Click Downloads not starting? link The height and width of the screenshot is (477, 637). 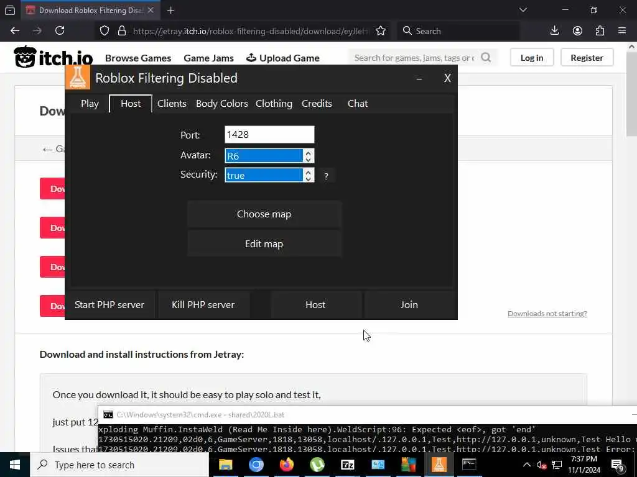click(x=547, y=314)
